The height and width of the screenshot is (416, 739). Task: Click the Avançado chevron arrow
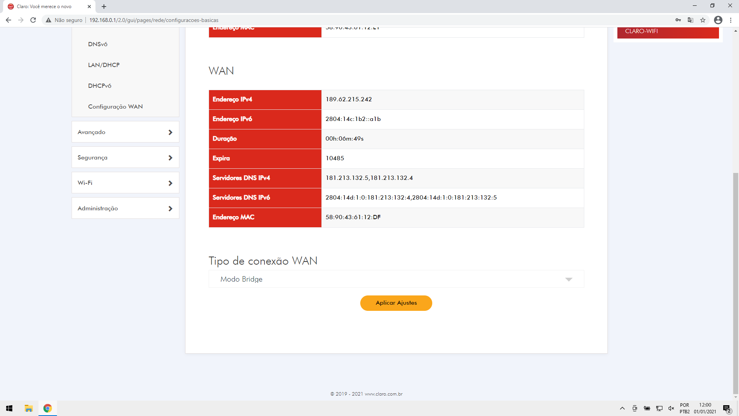[170, 132]
